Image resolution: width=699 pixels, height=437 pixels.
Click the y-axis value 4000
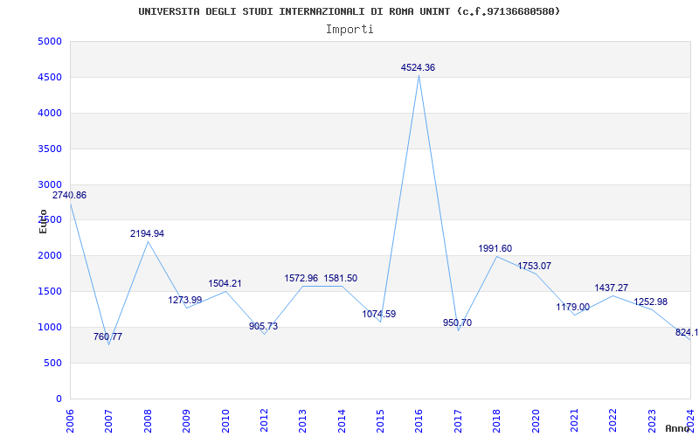pyautogui.click(x=50, y=113)
